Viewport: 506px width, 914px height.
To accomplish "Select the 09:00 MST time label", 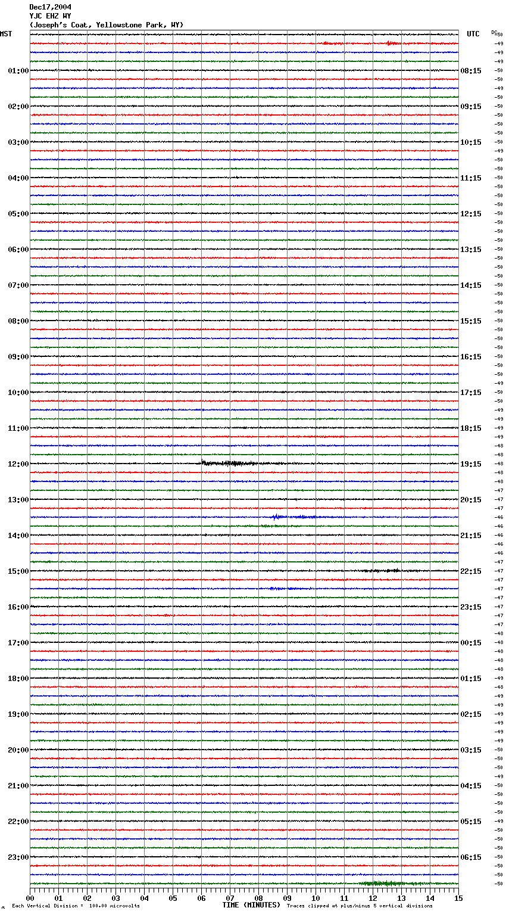I will tap(18, 357).
